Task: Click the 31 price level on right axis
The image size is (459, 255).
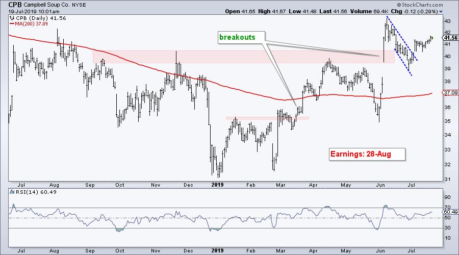Action: [448, 179]
